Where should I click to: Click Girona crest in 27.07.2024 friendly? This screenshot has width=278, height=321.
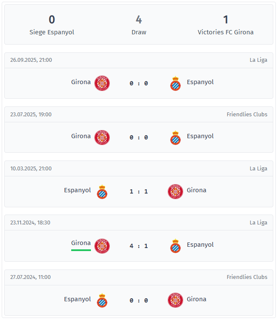point(175,300)
